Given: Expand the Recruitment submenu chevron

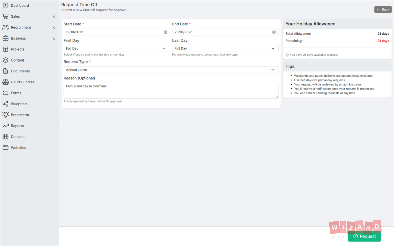Looking at the screenshot, I should (54, 27).
